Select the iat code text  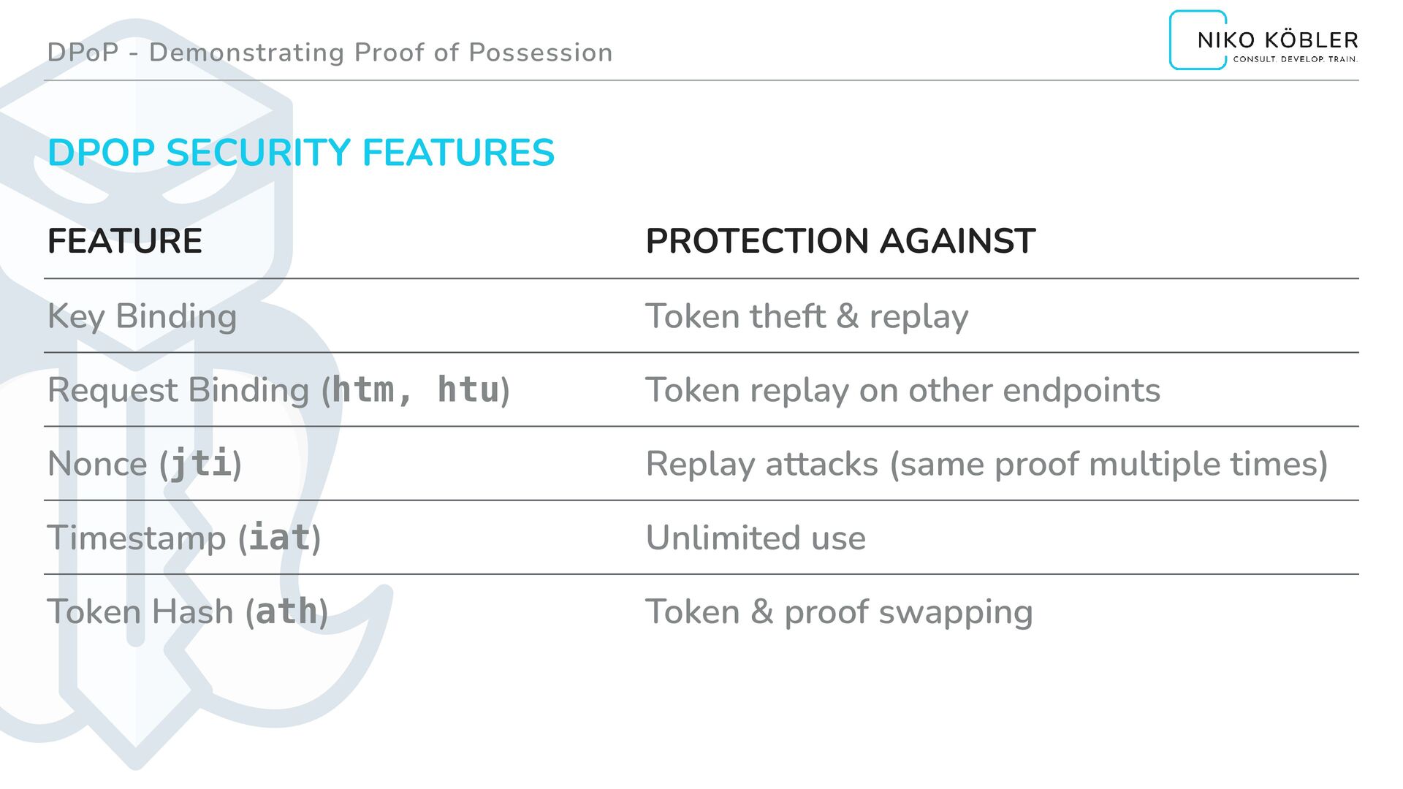click(x=280, y=538)
